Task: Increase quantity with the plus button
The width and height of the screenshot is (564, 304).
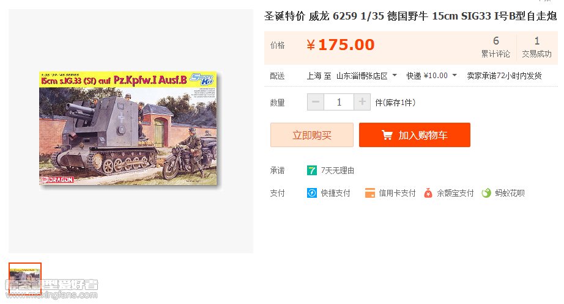Action: click(x=362, y=102)
